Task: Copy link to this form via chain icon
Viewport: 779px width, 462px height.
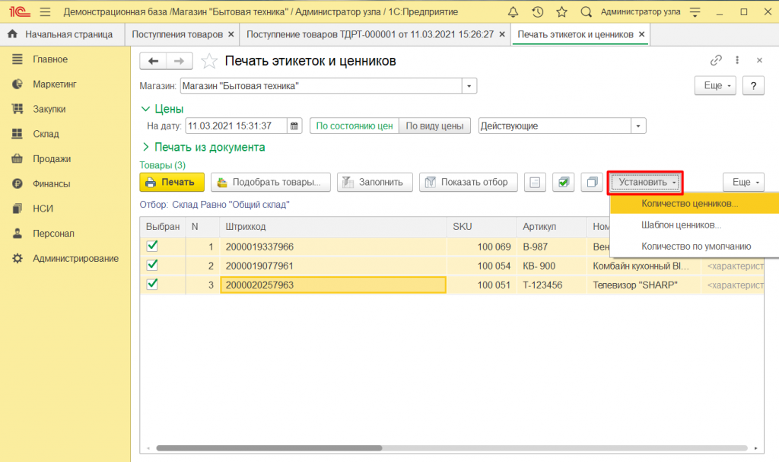Action: 715,61
